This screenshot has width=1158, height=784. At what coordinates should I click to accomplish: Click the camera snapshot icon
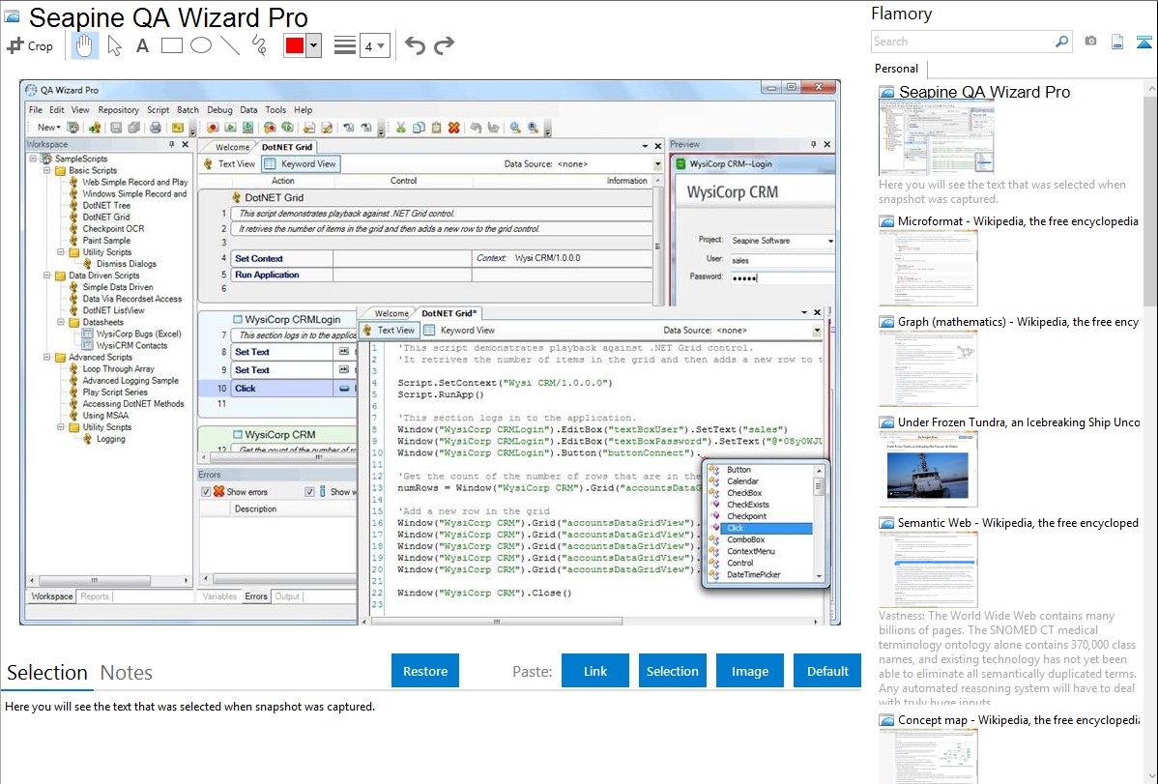(x=1090, y=42)
